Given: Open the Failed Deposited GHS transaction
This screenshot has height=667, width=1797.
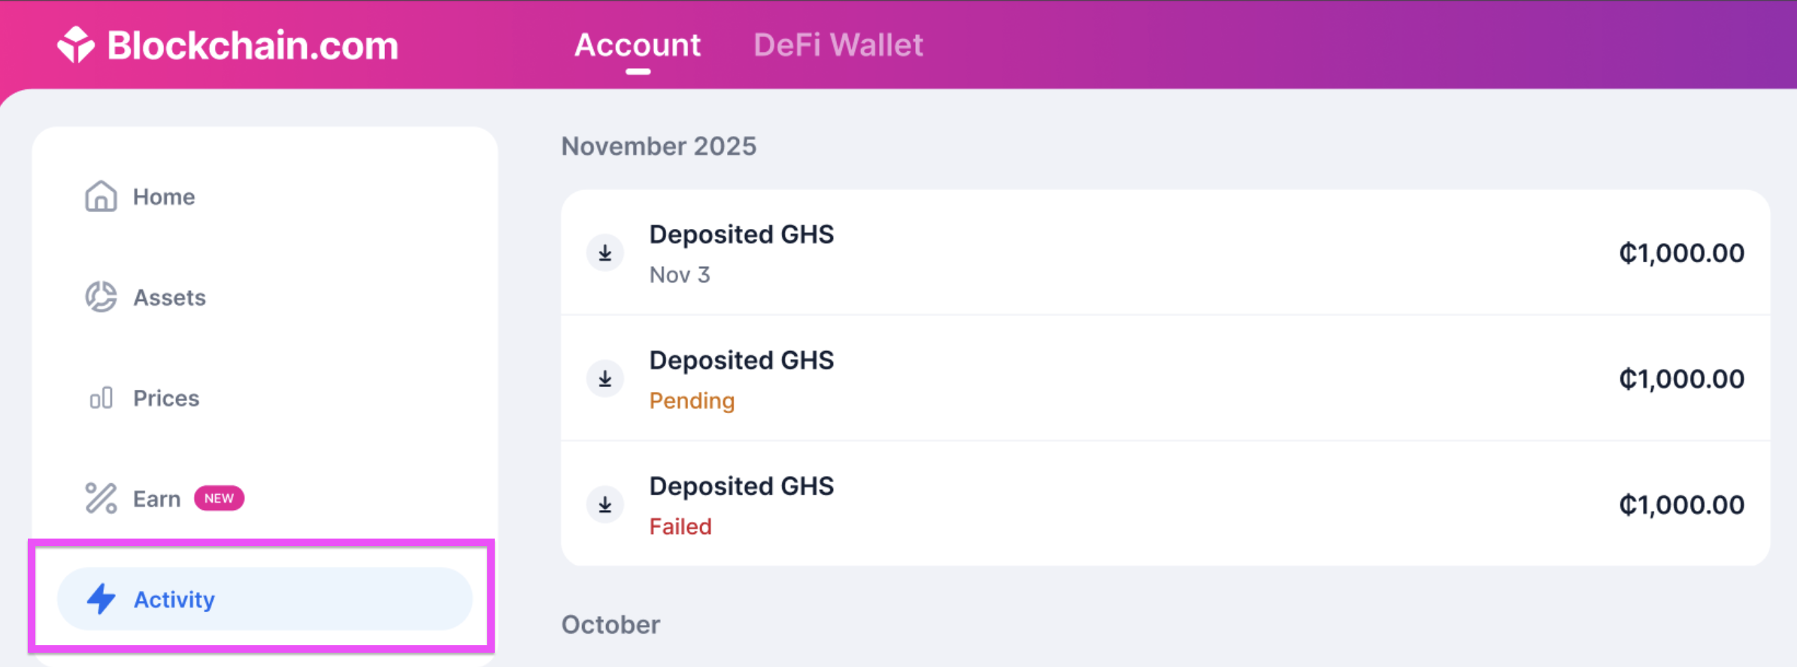Looking at the screenshot, I should tap(1165, 505).
